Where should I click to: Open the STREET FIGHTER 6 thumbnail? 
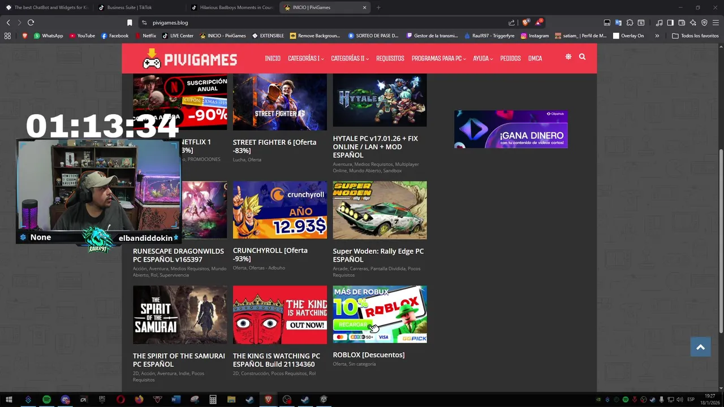pyautogui.click(x=279, y=102)
